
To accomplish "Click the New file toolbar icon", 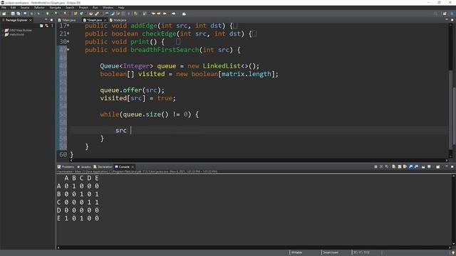I will (x=4, y=14).
